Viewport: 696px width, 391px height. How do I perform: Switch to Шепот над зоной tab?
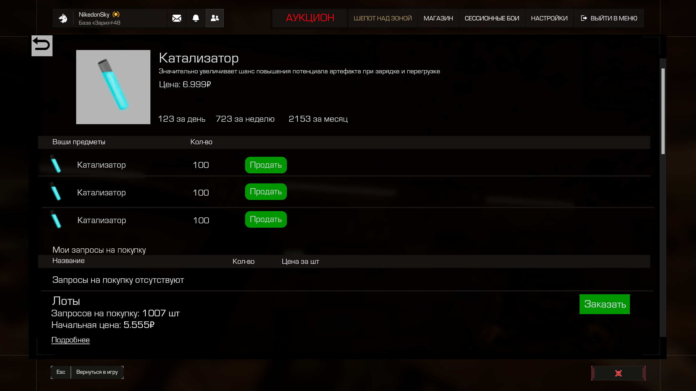(x=383, y=18)
